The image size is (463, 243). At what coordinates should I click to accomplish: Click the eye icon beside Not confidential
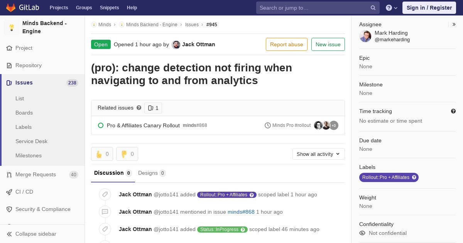pos(362,233)
